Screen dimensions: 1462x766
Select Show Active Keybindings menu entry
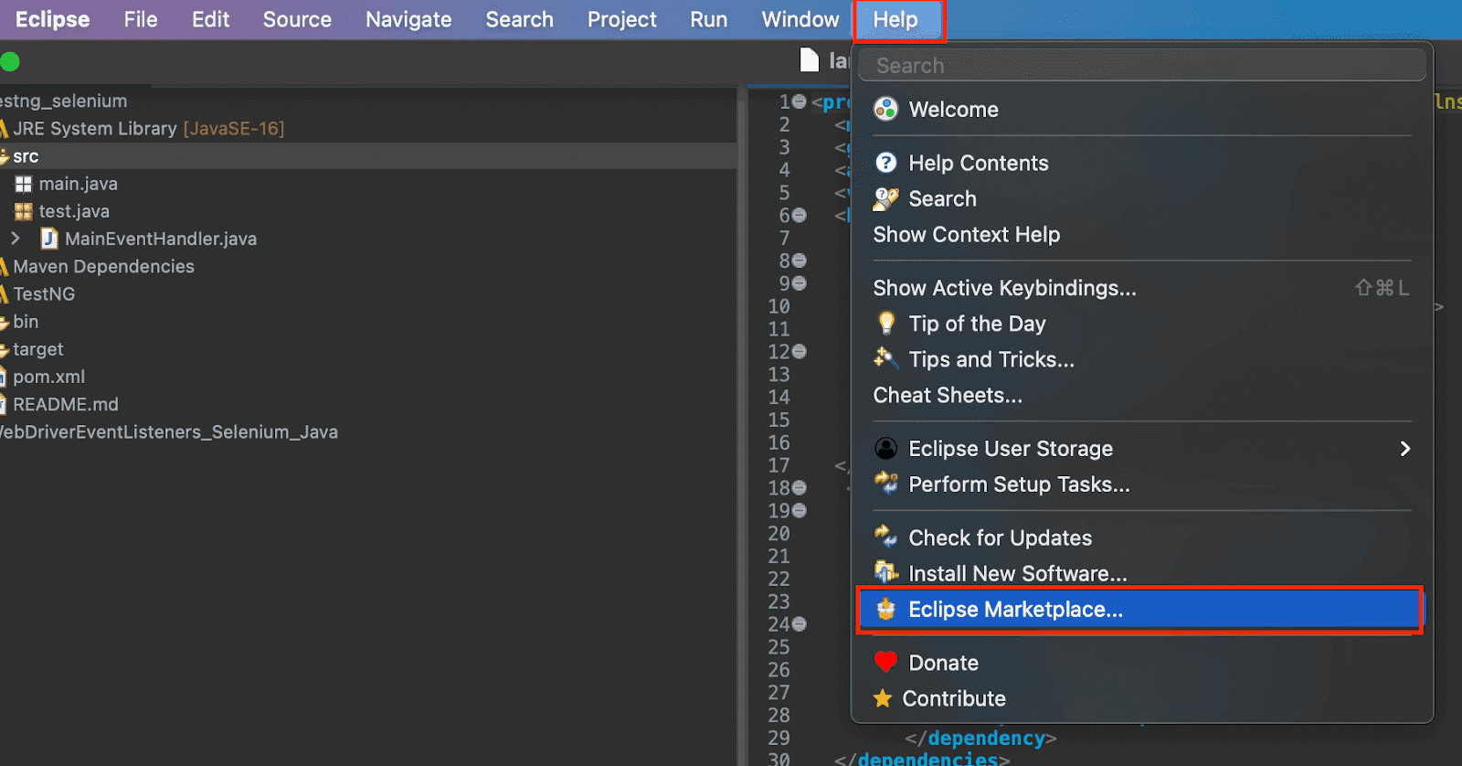1004,288
